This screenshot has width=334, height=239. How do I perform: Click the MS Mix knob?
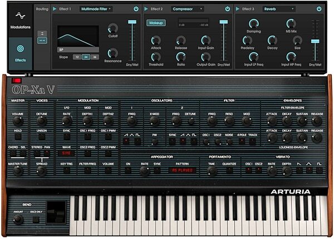click(x=291, y=23)
